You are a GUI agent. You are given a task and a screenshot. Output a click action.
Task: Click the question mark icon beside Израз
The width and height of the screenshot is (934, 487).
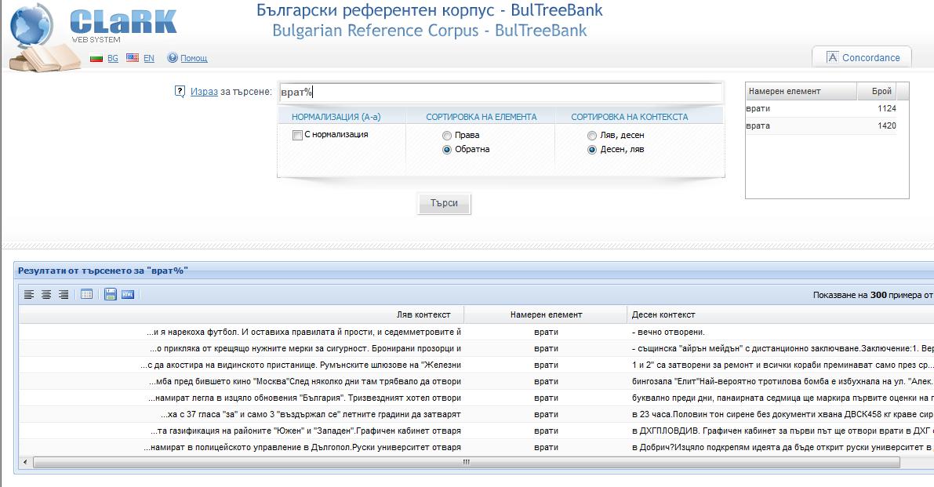[180, 91]
